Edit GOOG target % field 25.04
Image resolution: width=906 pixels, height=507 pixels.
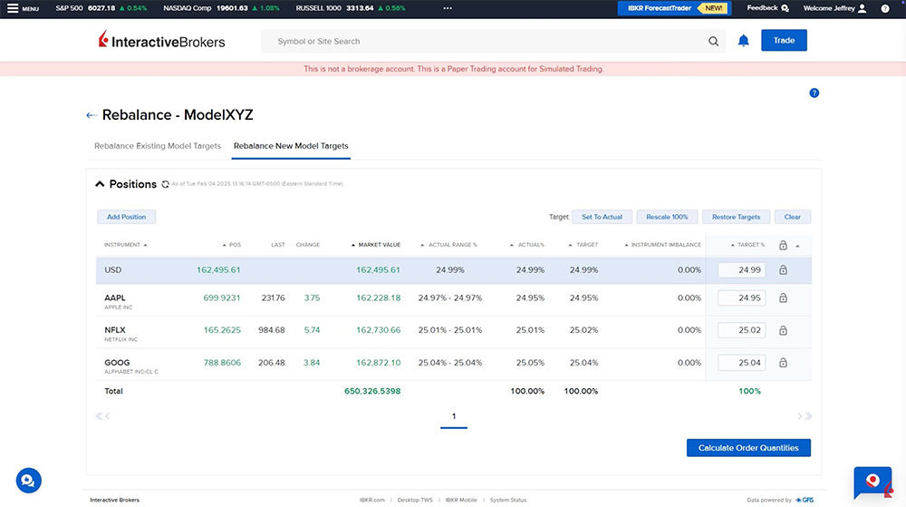[x=742, y=363]
